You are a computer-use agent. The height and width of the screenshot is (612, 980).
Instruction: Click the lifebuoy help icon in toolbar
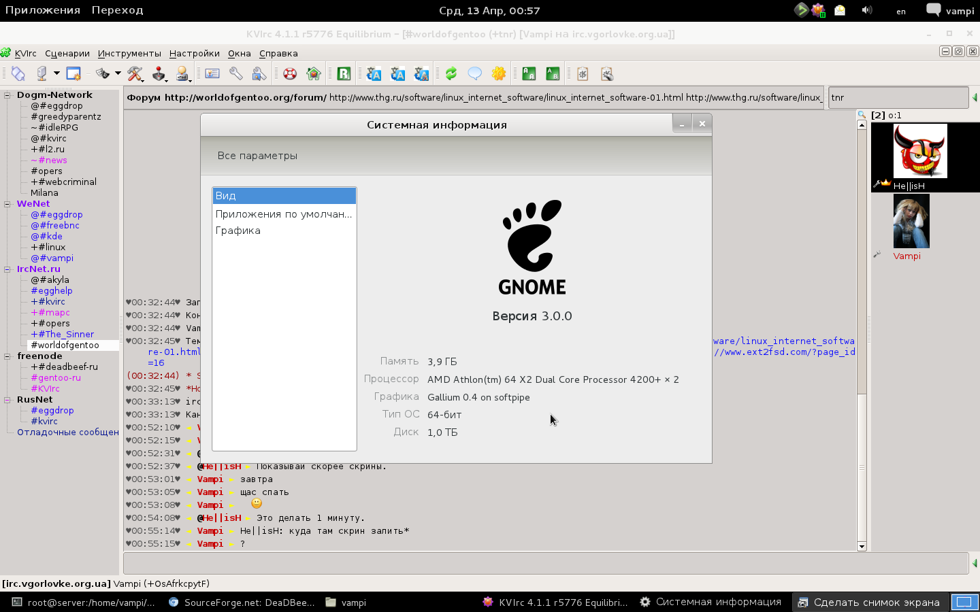click(x=290, y=73)
